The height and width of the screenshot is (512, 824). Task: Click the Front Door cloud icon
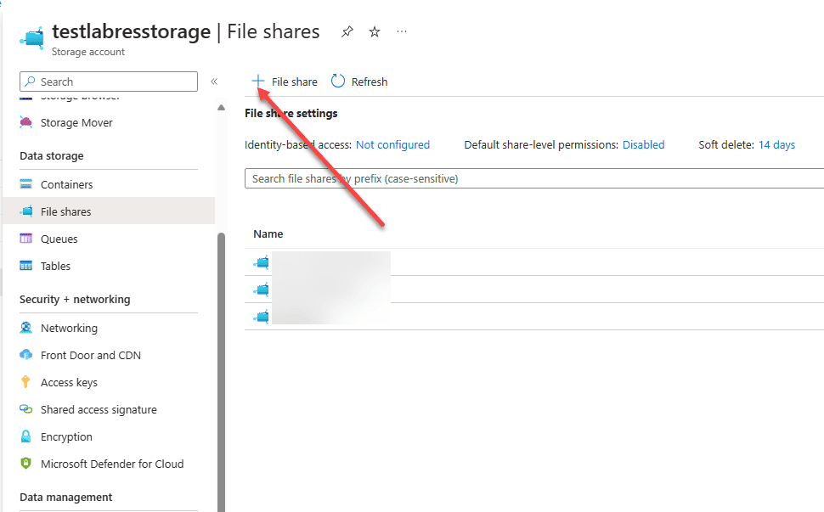pyautogui.click(x=25, y=354)
